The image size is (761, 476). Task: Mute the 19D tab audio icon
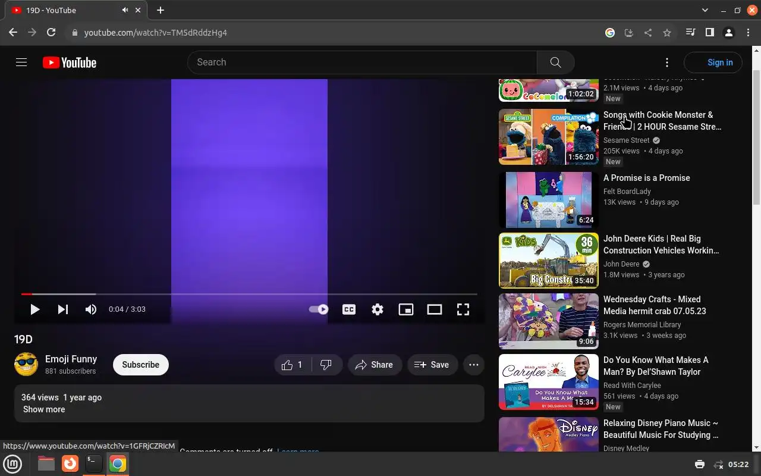pyautogui.click(x=125, y=10)
